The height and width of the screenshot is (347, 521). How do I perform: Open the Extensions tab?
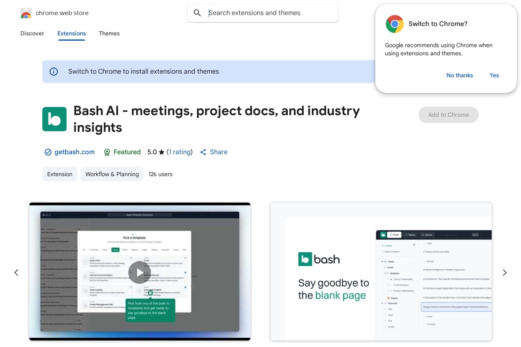tap(72, 33)
